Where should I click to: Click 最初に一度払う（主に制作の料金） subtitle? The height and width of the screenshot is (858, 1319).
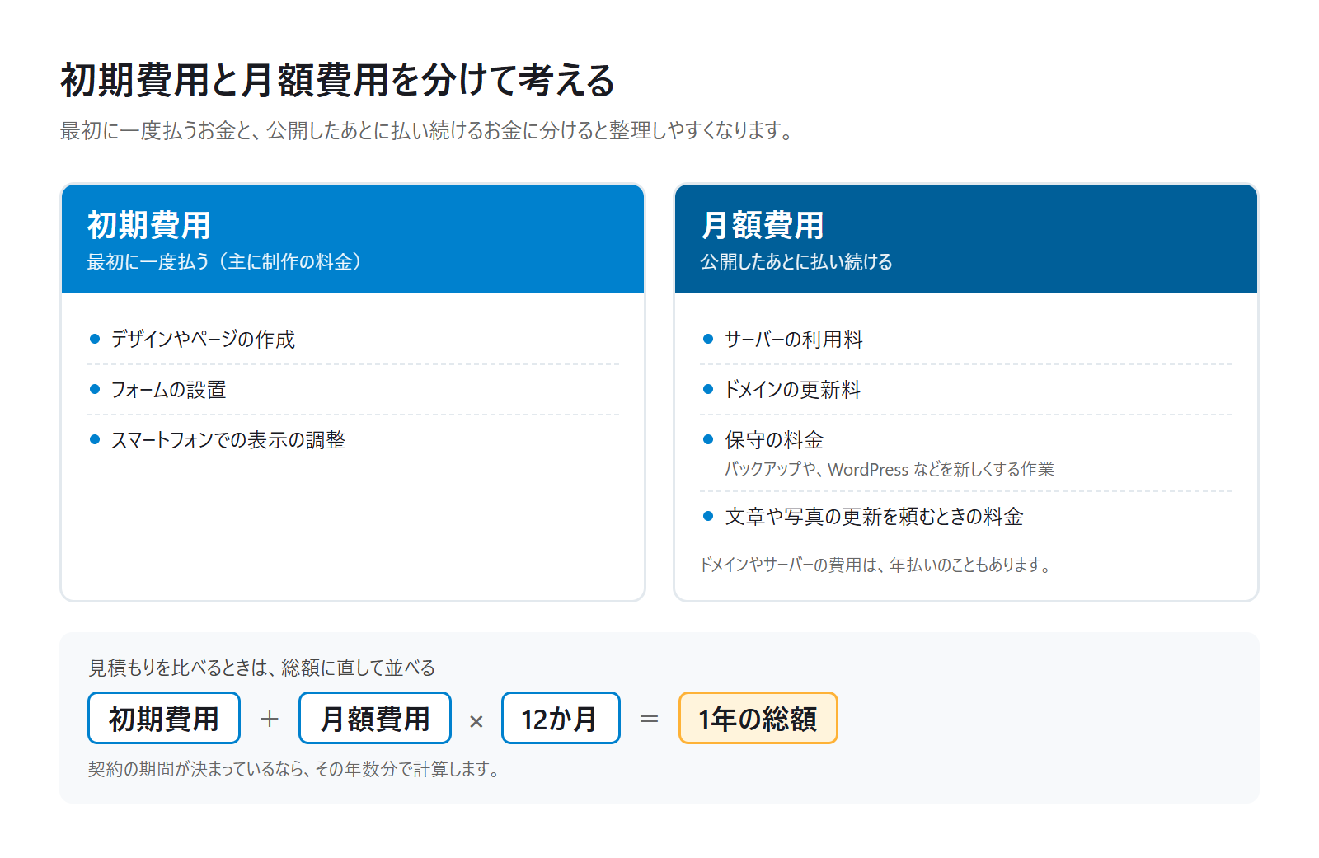click(224, 261)
